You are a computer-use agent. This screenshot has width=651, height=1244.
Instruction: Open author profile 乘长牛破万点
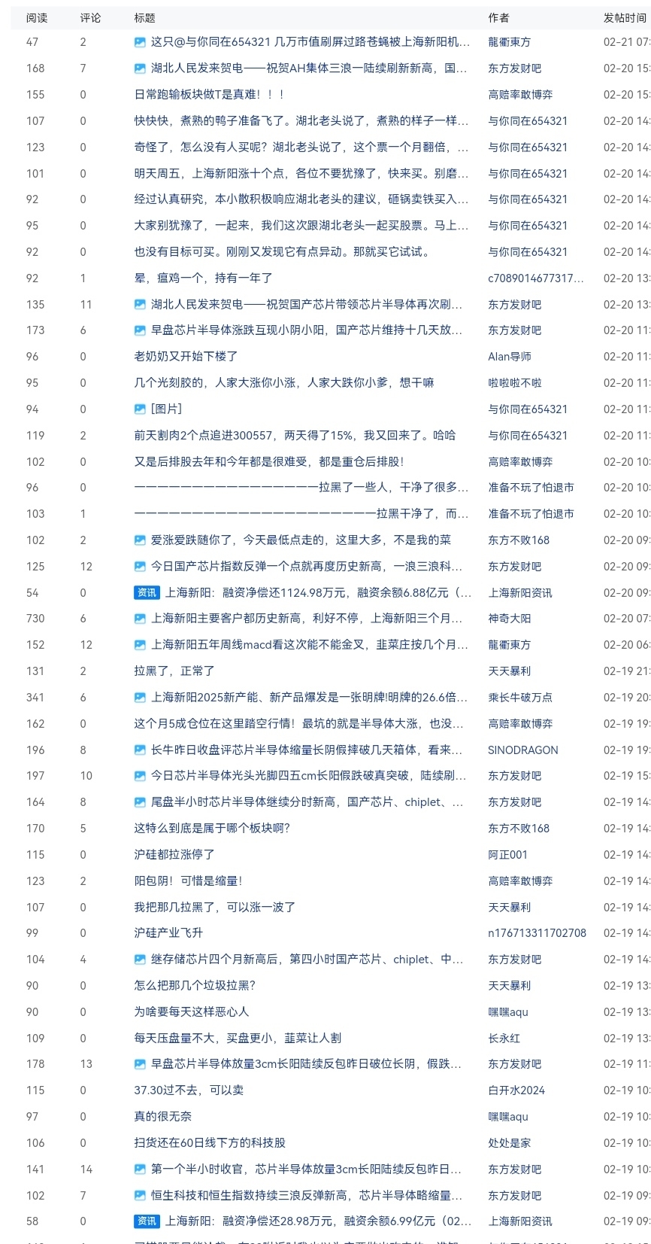520,698
